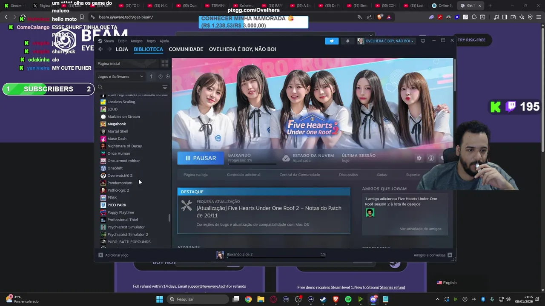Select PUBG: BATTLEGROUNDS in library list
This screenshot has height=306, width=545.
point(129,242)
